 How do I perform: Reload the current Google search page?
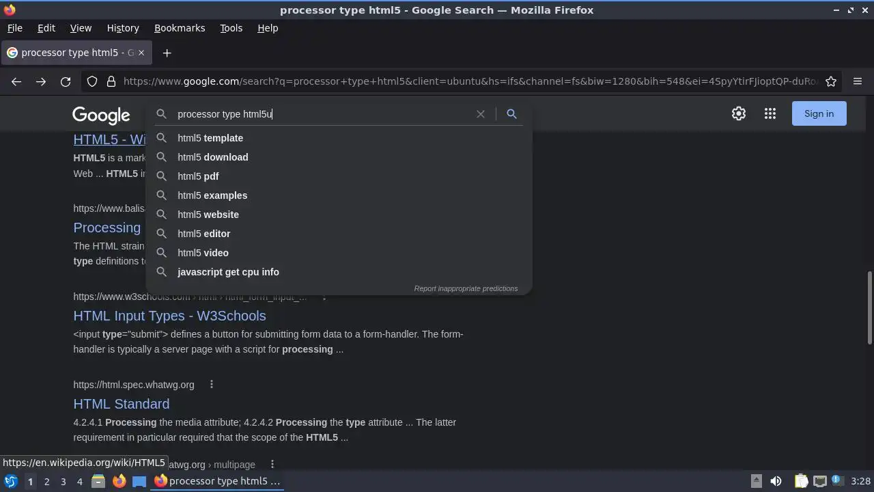pos(66,81)
